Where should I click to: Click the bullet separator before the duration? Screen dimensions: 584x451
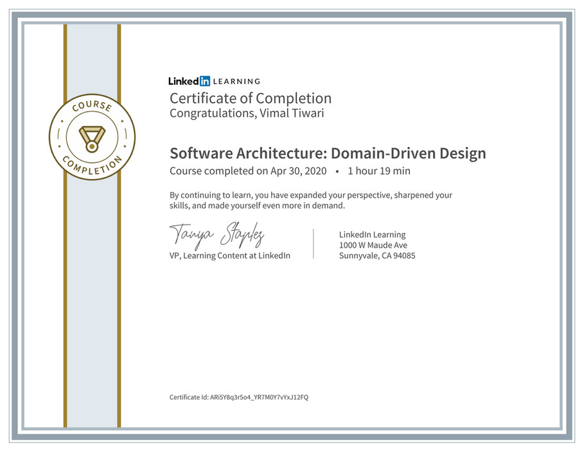(x=337, y=171)
